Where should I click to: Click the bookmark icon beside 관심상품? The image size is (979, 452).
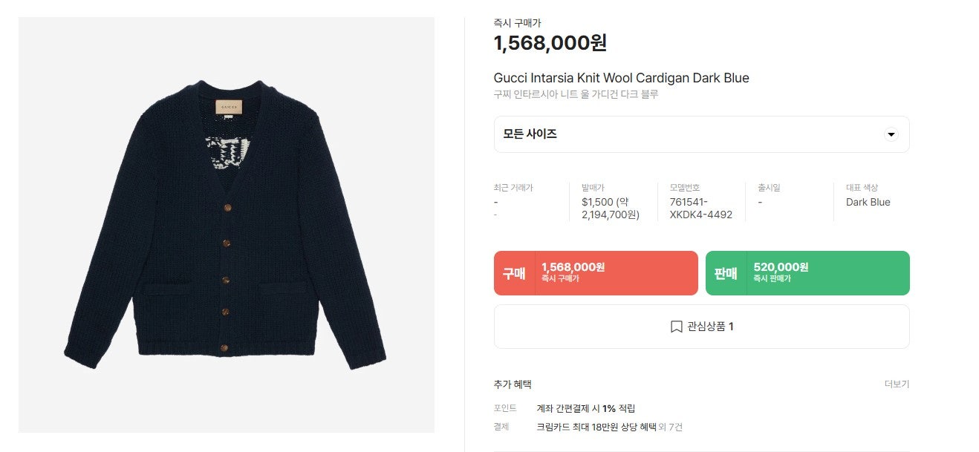pos(676,327)
